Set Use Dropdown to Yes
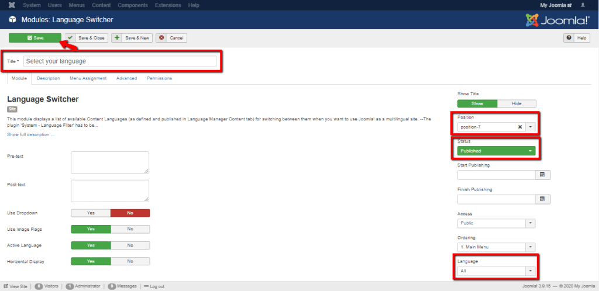This screenshot has width=599, height=291. (x=91, y=213)
